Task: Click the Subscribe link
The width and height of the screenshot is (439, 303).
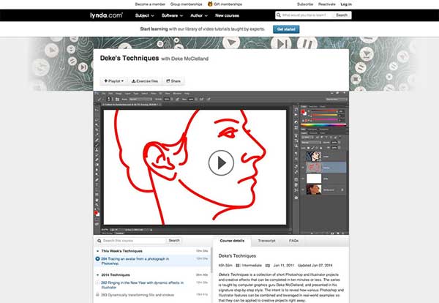Action: 305,4
